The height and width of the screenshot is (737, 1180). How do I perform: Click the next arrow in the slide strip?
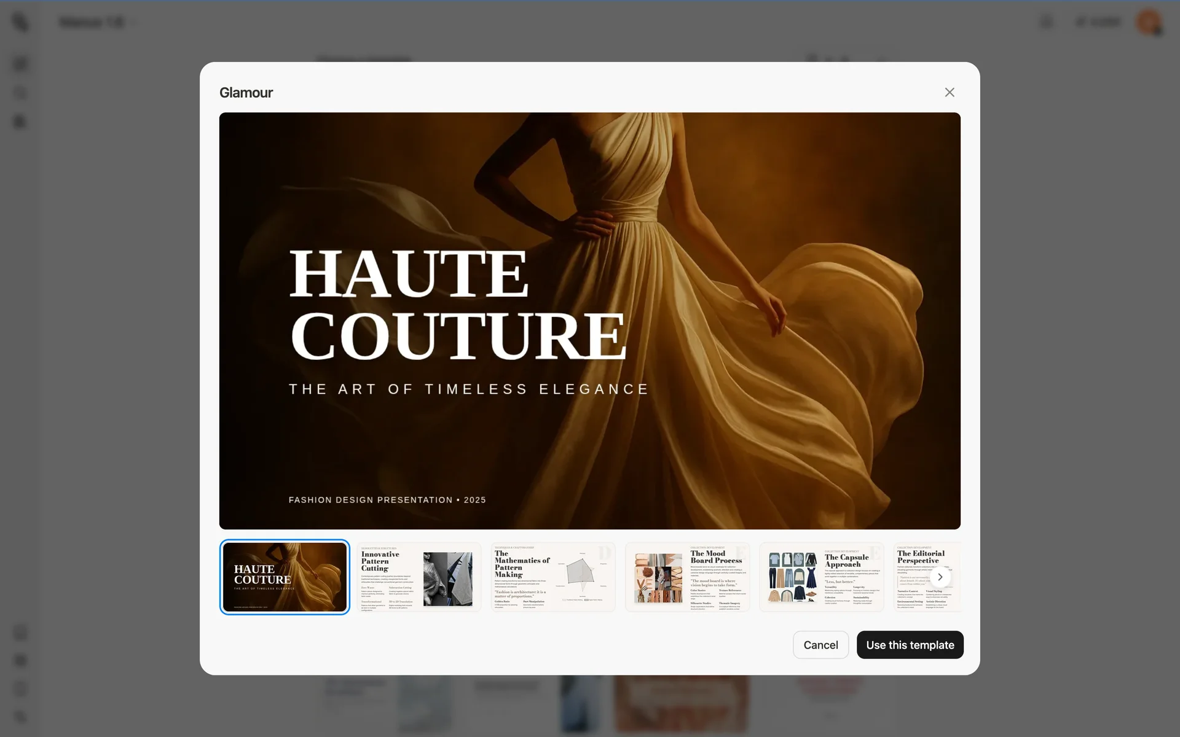(x=940, y=577)
